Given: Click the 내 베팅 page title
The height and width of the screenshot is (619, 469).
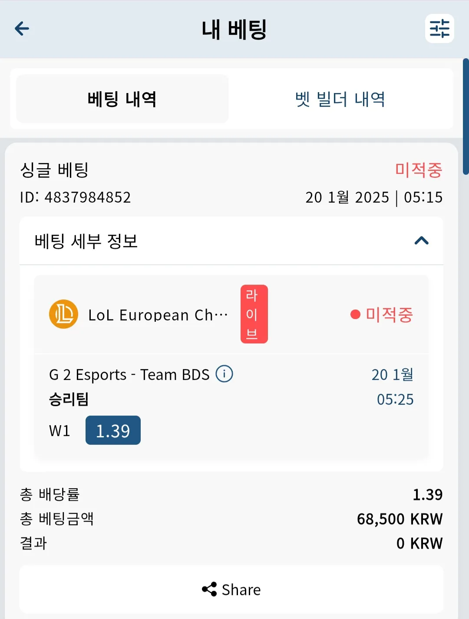Looking at the screenshot, I should [x=234, y=29].
